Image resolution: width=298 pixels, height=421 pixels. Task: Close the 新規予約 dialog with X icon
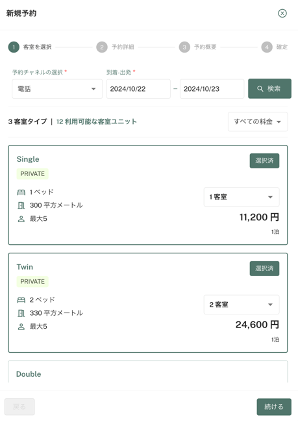pyautogui.click(x=282, y=13)
